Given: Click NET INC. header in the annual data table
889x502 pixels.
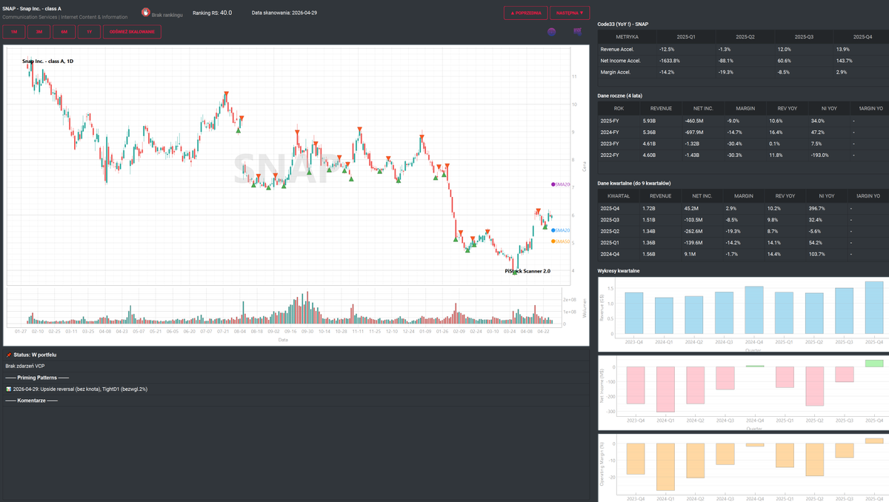Looking at the screenshot, I should pos(703,108).
